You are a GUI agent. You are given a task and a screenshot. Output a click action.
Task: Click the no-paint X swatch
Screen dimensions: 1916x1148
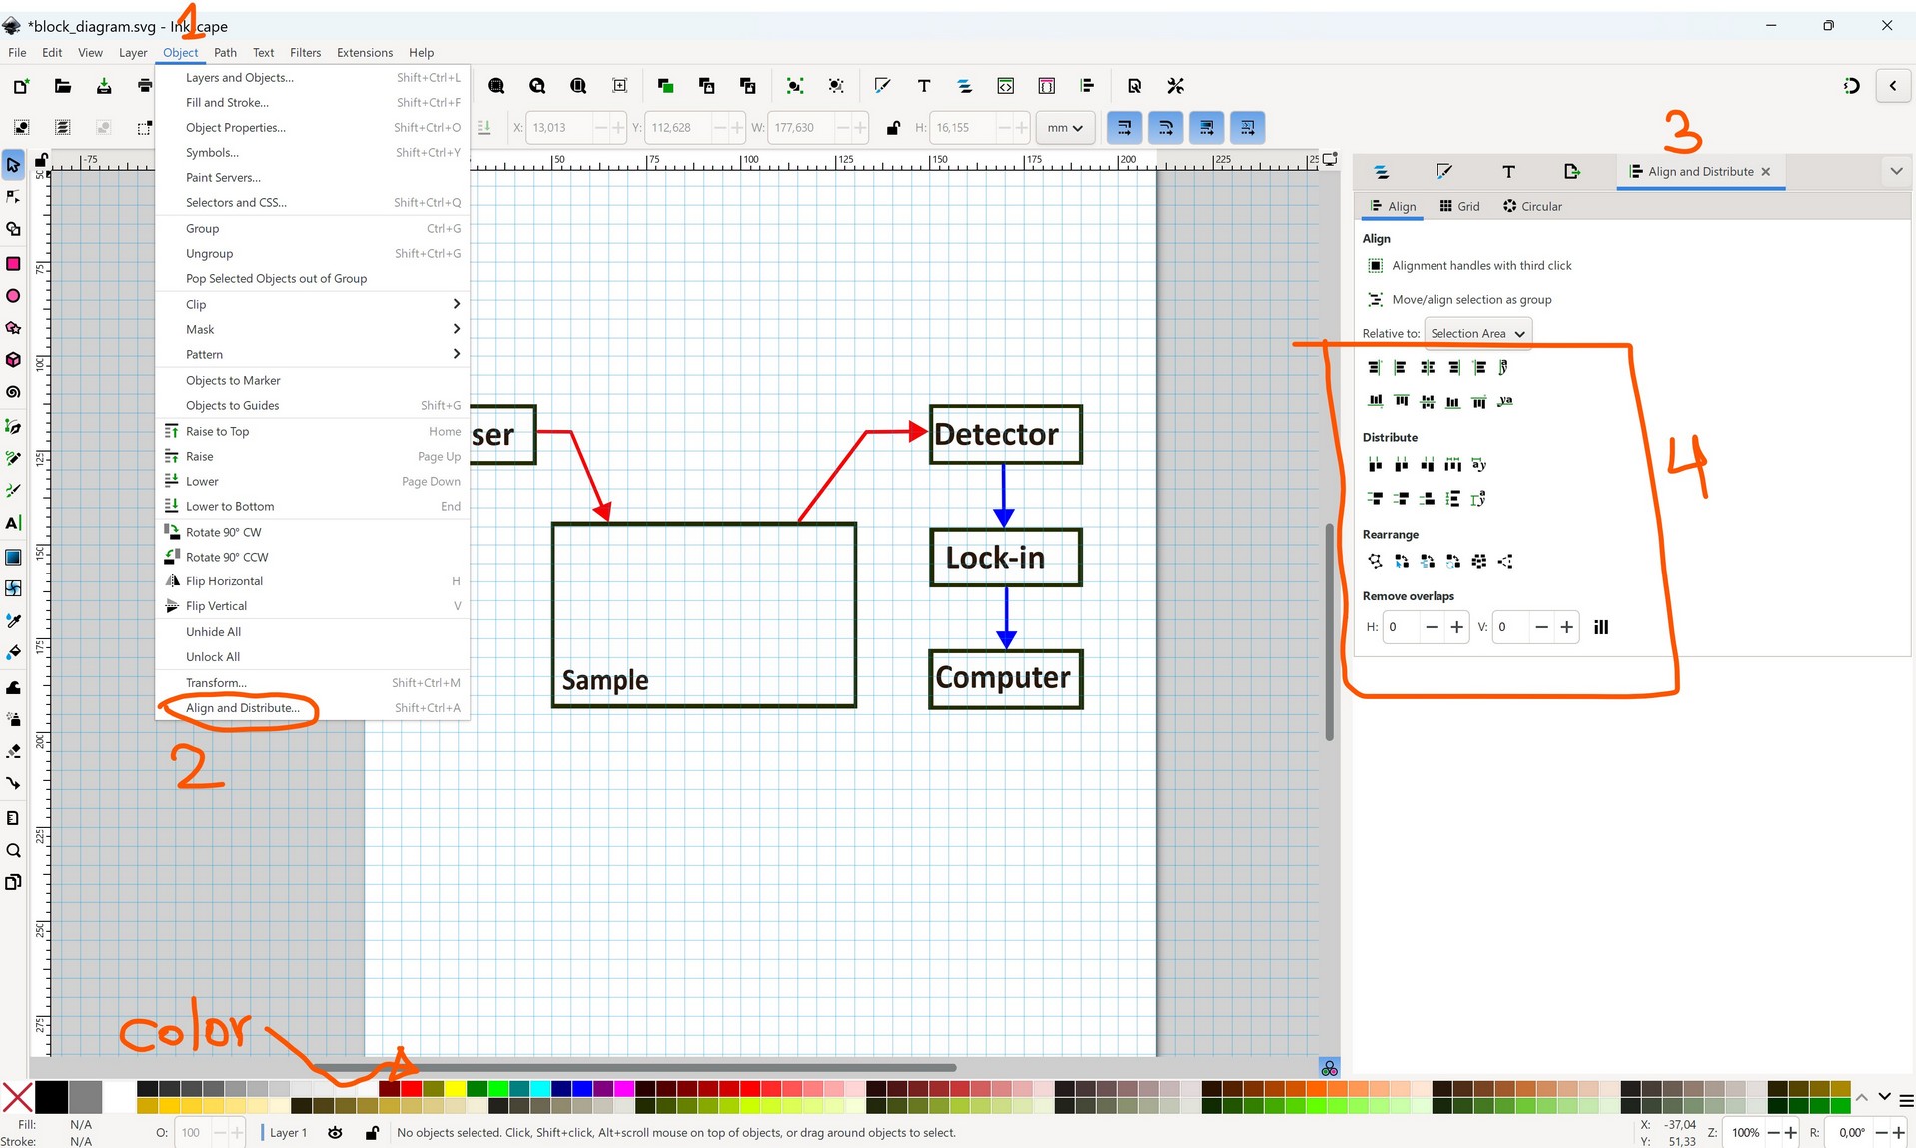(17, 1097)
